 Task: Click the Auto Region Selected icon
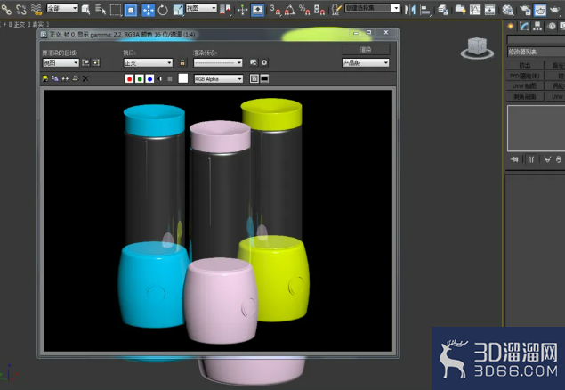96,62
